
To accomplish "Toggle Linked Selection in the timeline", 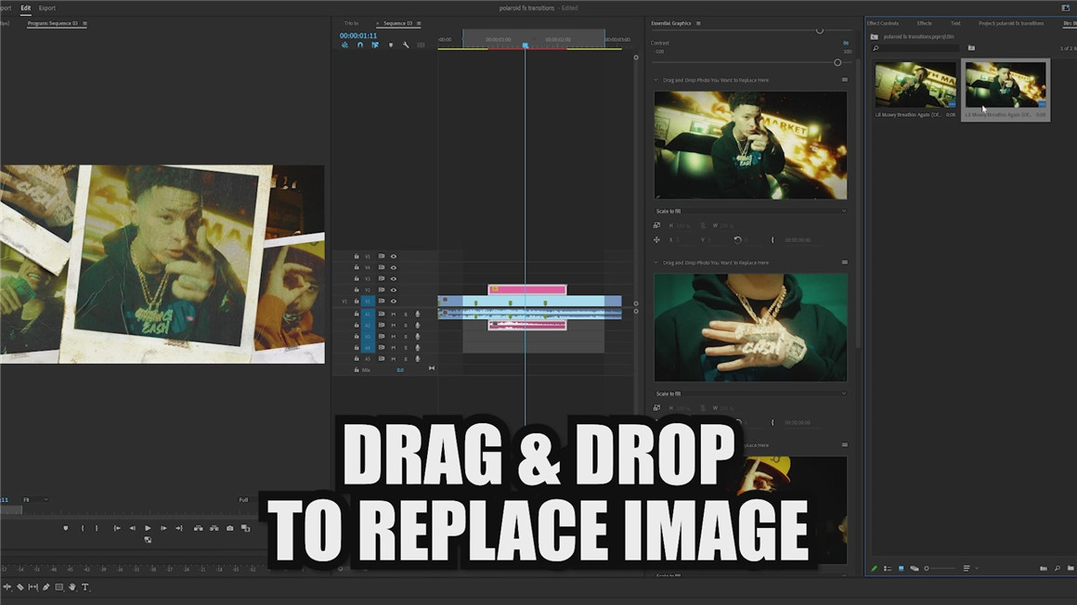I will 375,45.
